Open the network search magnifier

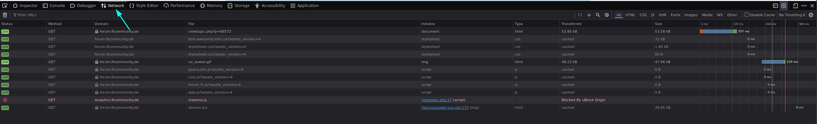click(598, 15)
